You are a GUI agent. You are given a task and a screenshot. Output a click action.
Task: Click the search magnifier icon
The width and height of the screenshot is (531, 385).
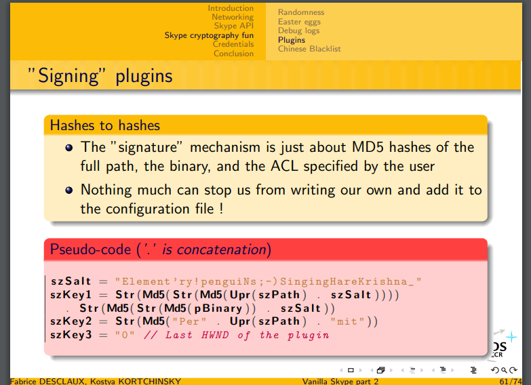coord(505,370)
